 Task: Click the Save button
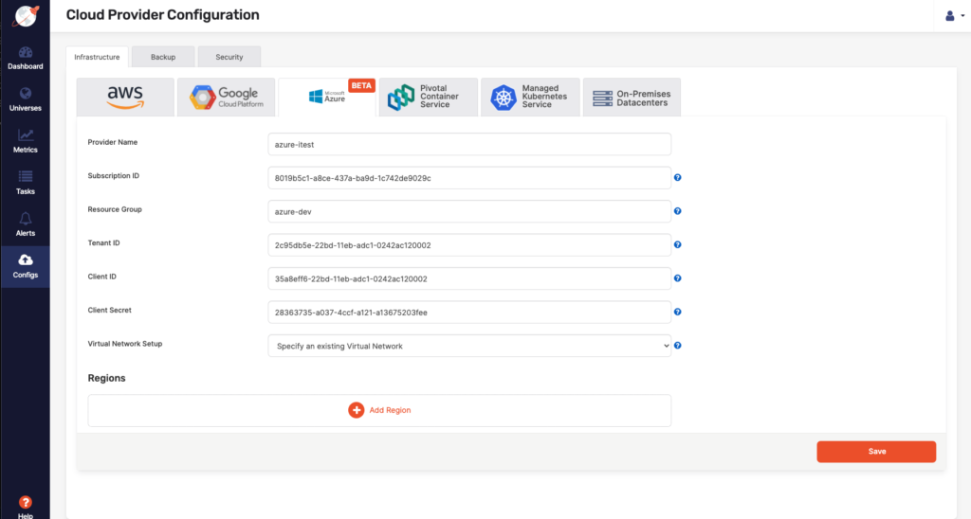[x=876, y=452]
